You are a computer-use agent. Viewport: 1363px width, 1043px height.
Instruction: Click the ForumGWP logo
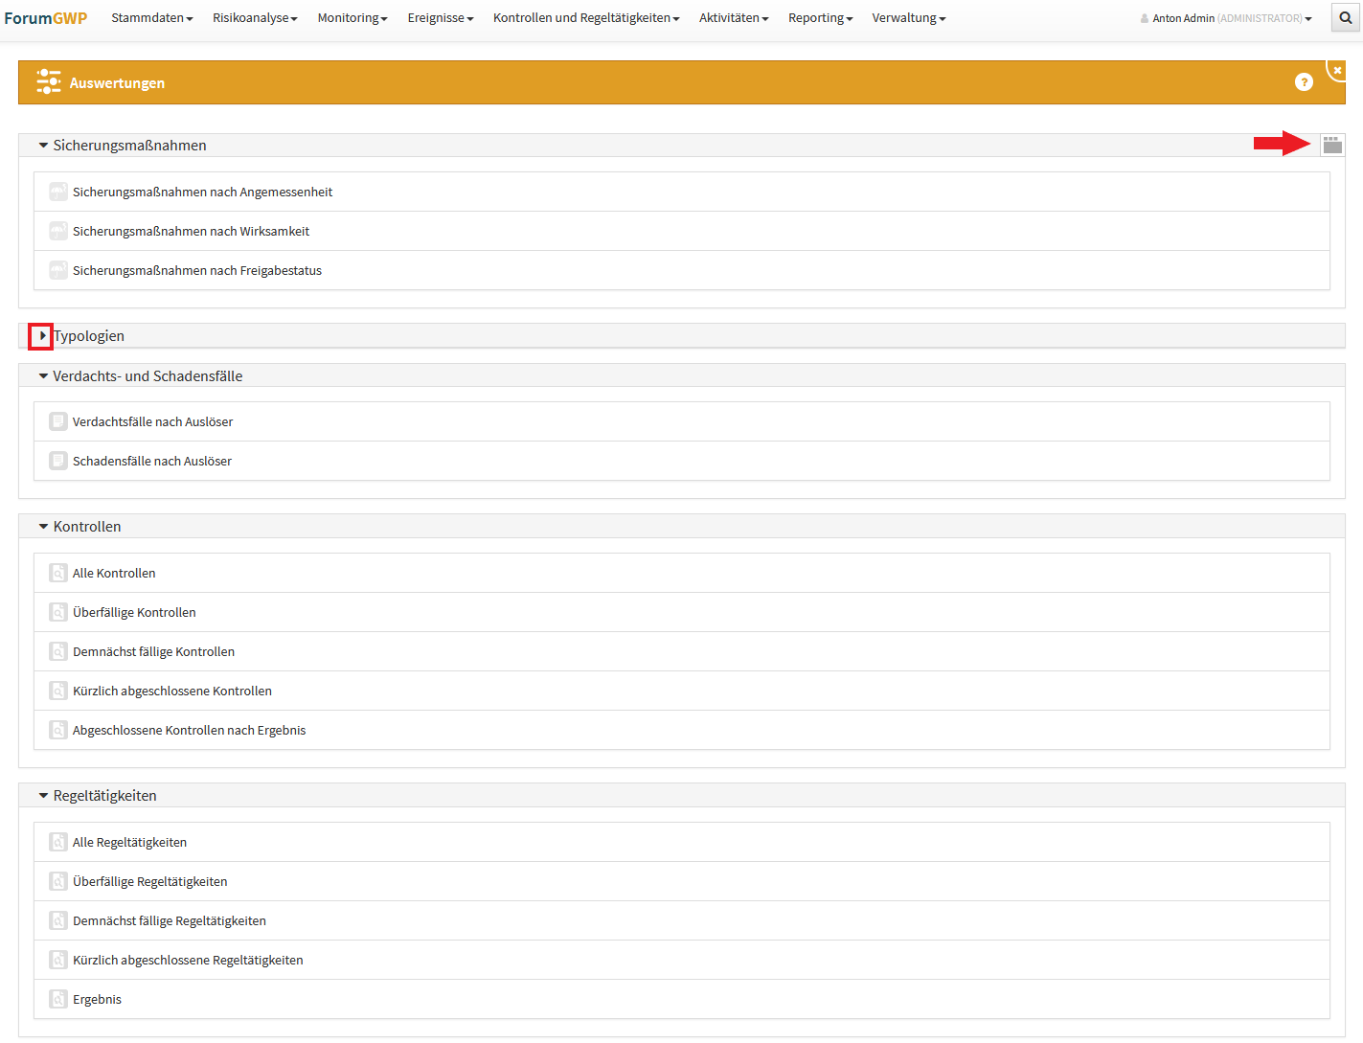coord(46,18)
